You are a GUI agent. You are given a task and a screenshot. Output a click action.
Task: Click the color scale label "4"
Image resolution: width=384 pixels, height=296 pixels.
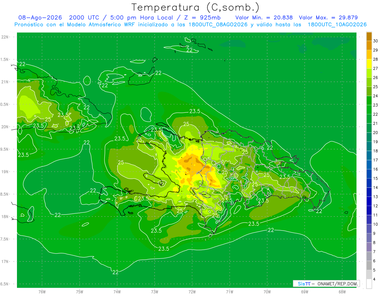pos(374,279)
